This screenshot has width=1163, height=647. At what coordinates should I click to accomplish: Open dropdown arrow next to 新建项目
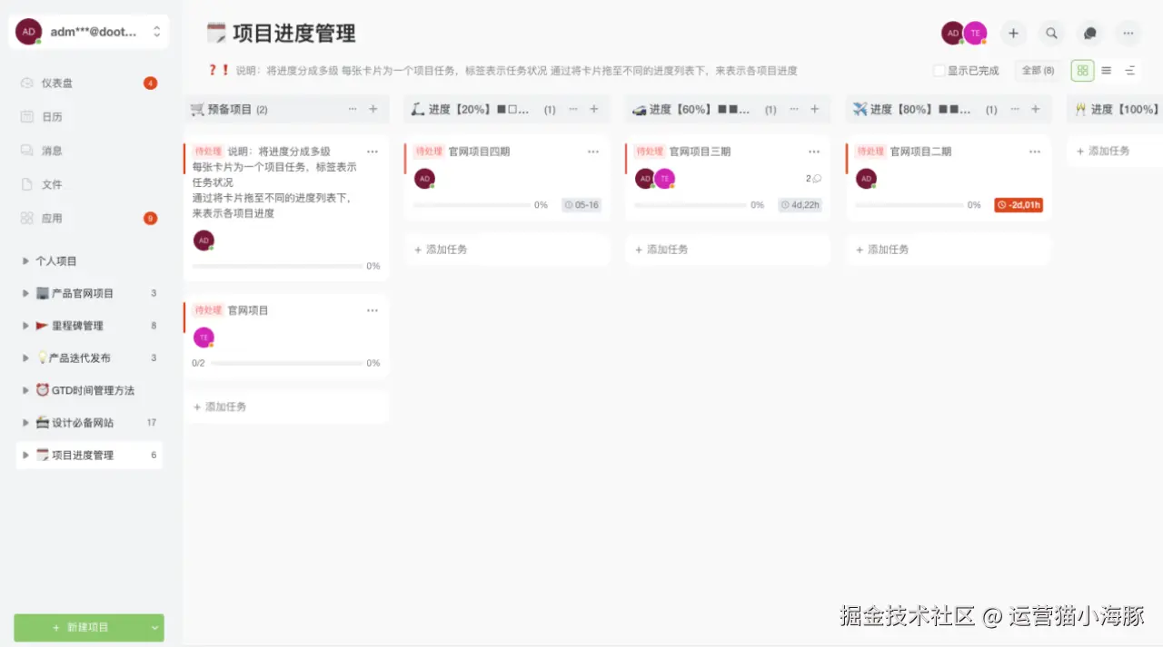[154, 627]
